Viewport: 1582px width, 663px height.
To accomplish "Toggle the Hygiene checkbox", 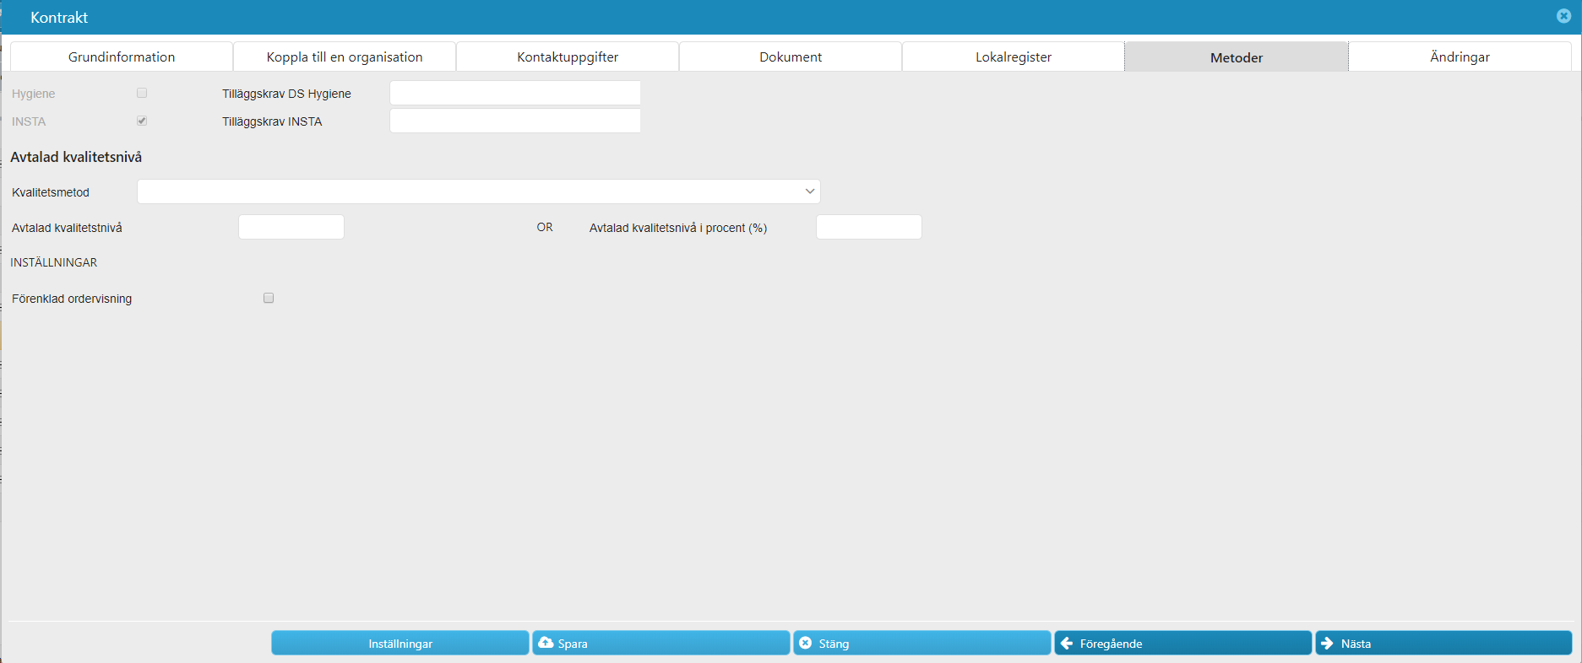I will click(142, 93).
